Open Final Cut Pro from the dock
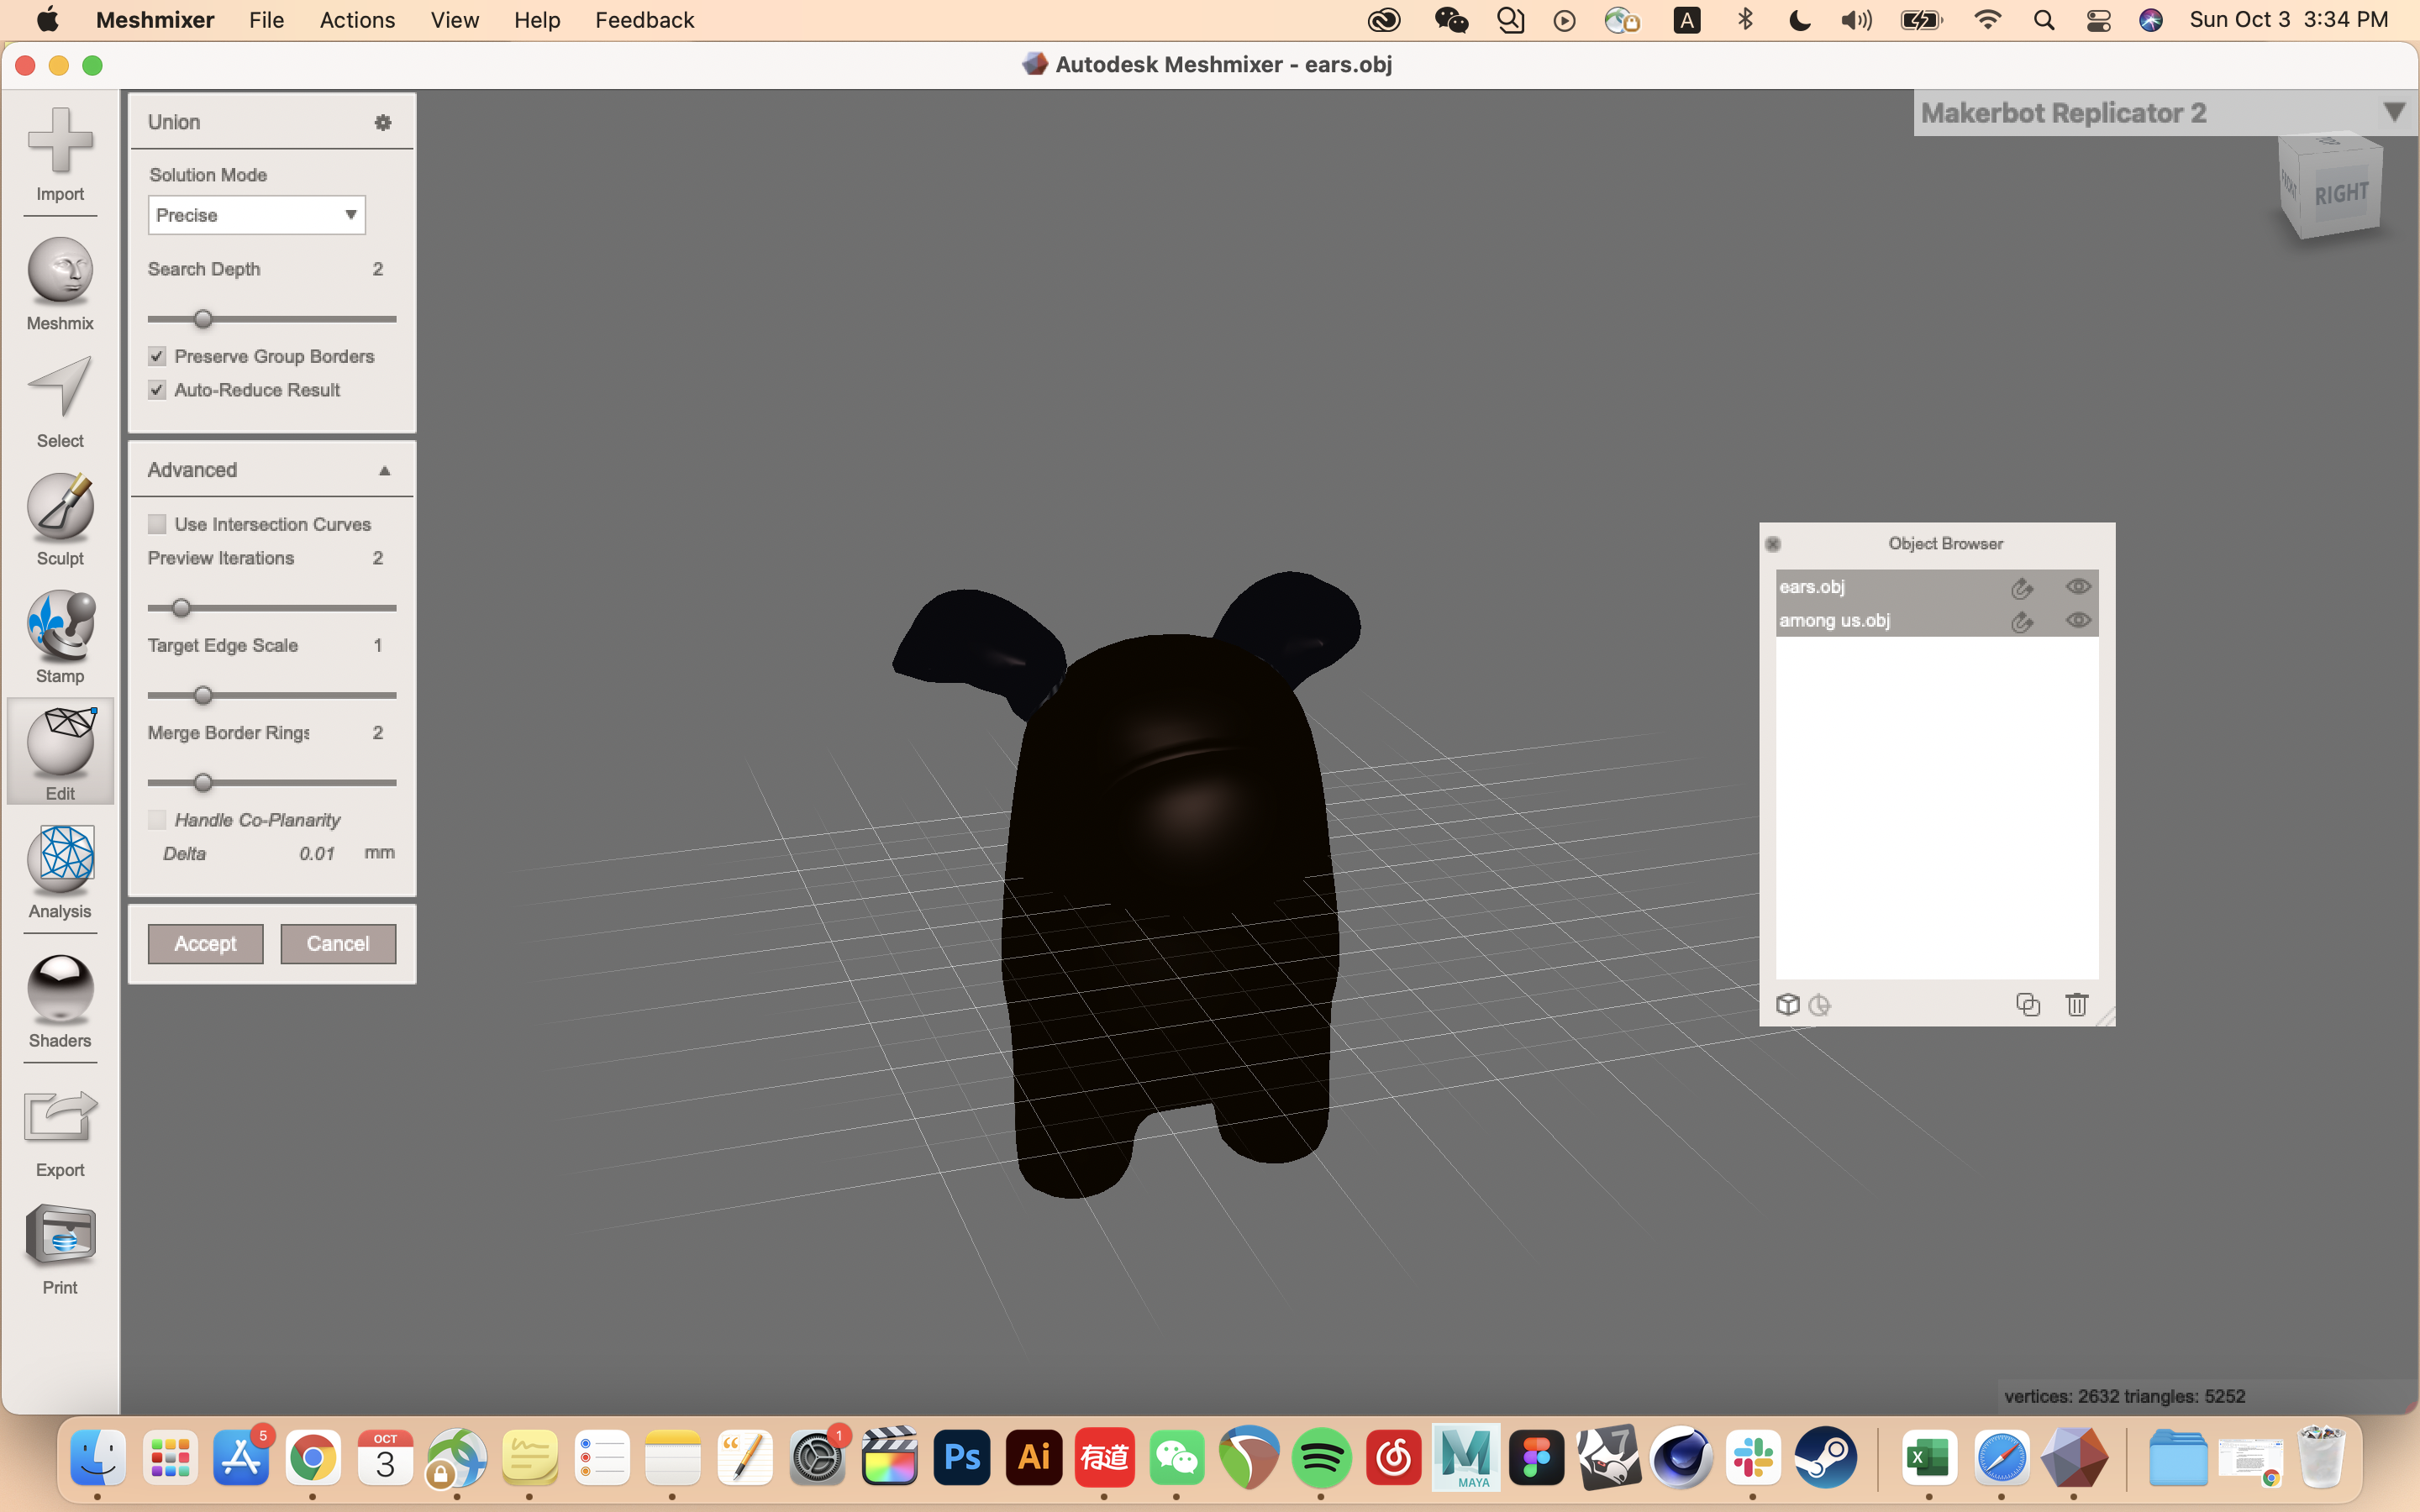This screenshot has width=2420, height=1512. tap(889, 1458)
